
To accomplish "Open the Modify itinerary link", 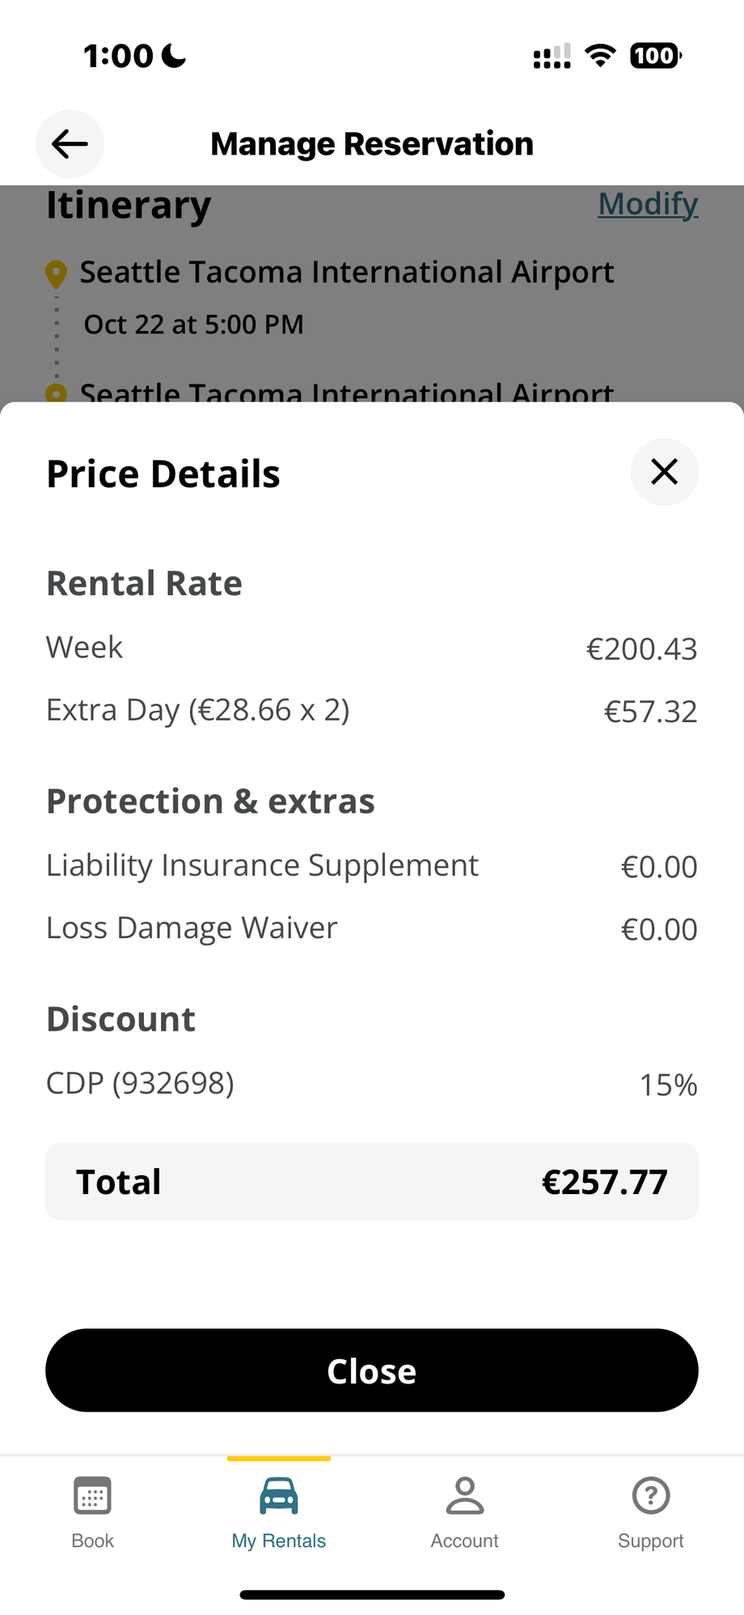I will pos(648,204).
